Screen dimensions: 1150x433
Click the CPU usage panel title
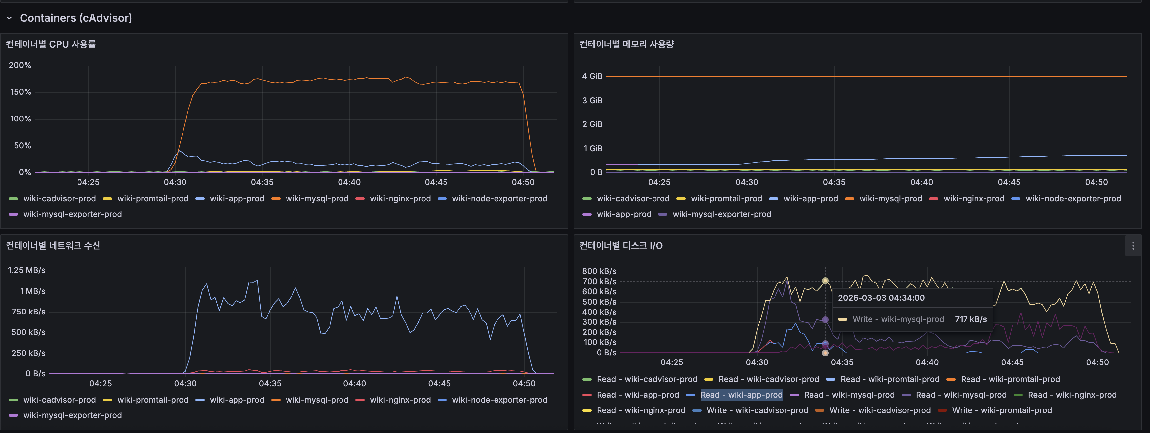(x=51, y=44)
